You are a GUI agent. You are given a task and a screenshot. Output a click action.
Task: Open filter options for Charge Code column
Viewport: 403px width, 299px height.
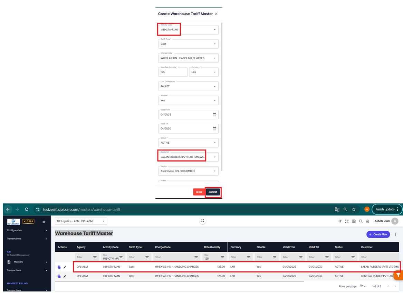[196, 257]
